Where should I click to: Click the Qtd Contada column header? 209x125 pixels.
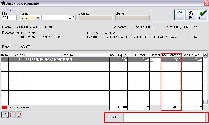point(171,55)
